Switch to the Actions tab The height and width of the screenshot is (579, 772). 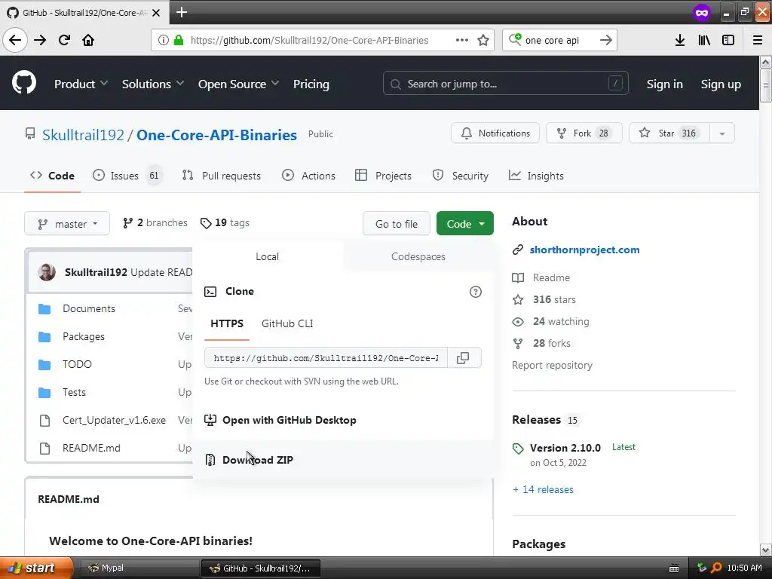pyautogui.click(x=308, y=176)
